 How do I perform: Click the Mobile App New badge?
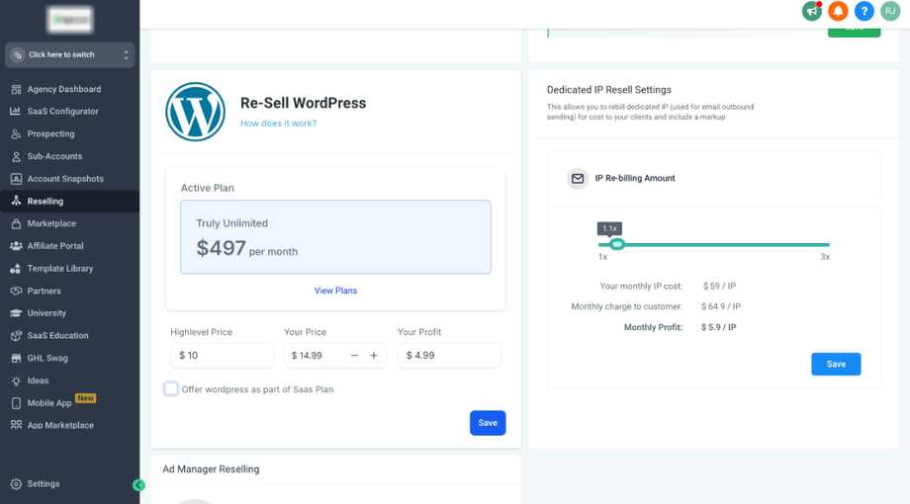[x=85, y=398]
